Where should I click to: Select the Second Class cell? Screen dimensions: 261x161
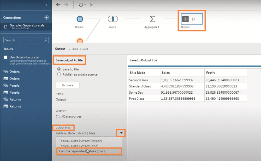(144, 80)
